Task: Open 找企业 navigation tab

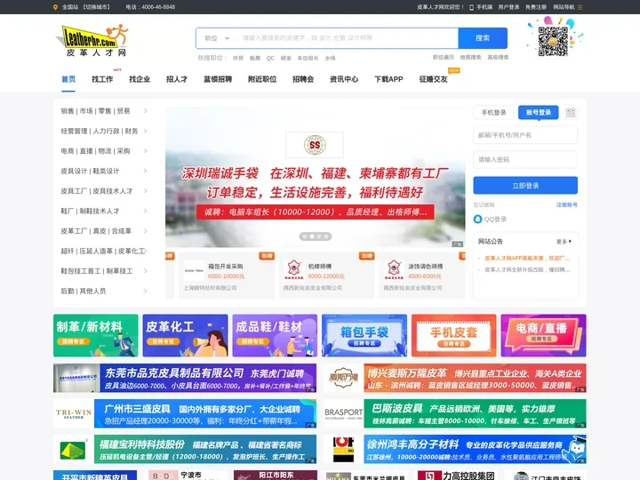Action: click(140, 79)
